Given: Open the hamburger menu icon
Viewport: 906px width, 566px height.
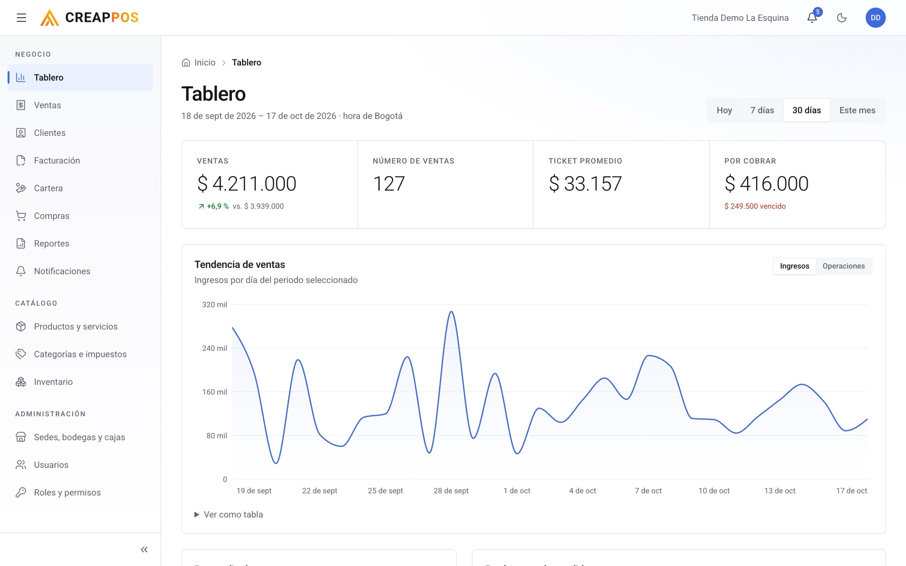Looking at the screenshot, I should (x=21, y=18).
